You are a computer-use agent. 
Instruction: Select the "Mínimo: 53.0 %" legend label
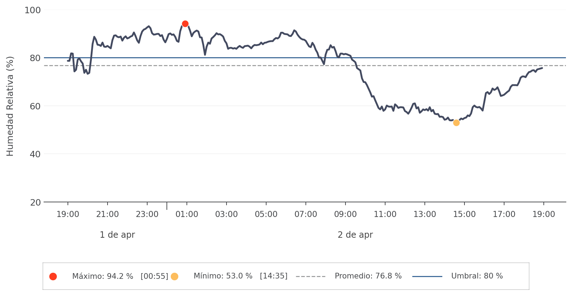(x=223, y=276)
